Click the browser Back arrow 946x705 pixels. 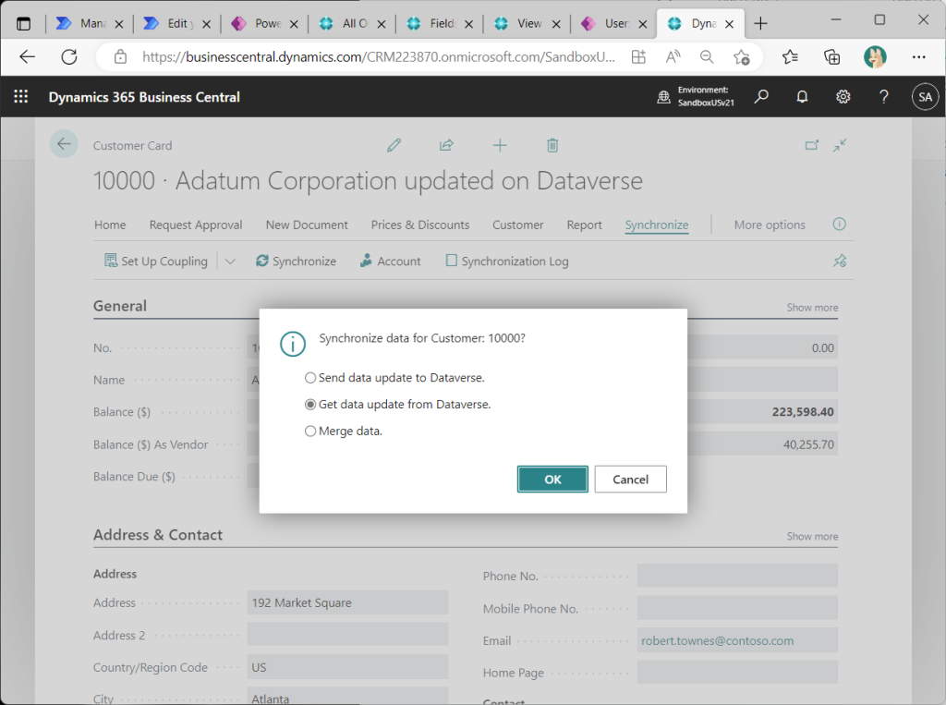click(28, 56)
